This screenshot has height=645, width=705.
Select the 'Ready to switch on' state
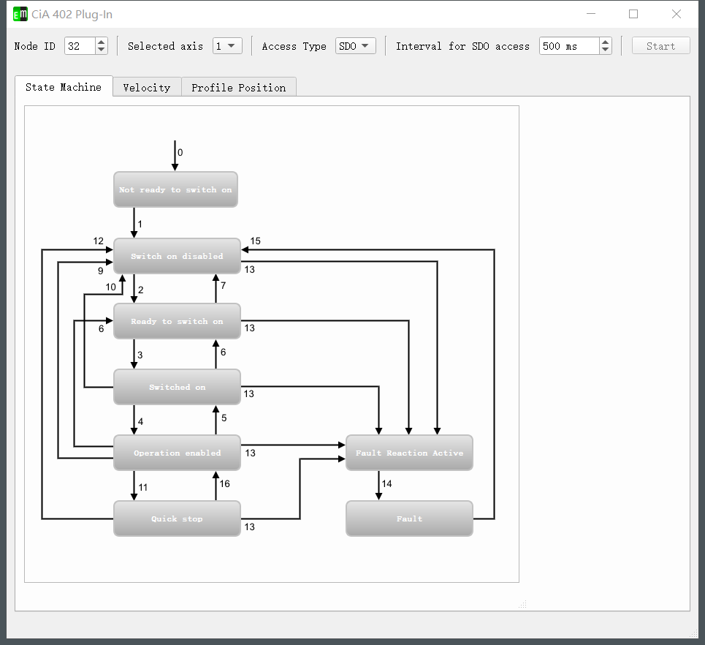[177, 321]
